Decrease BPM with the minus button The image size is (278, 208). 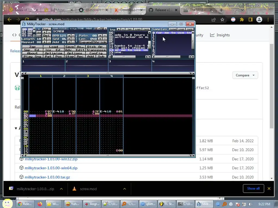point(73,35)
